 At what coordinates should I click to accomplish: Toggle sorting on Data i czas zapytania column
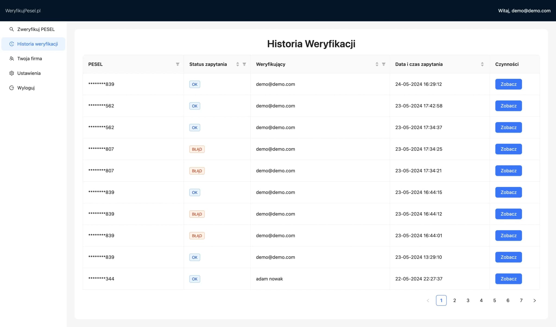482,64
